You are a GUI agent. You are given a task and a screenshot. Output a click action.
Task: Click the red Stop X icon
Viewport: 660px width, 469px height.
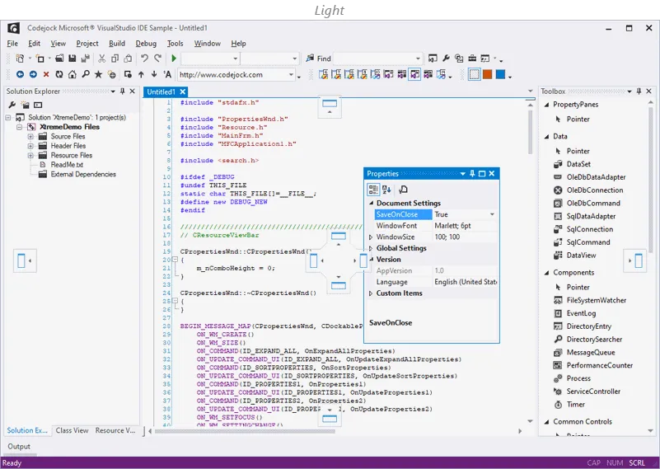click(x=46, y=75)
